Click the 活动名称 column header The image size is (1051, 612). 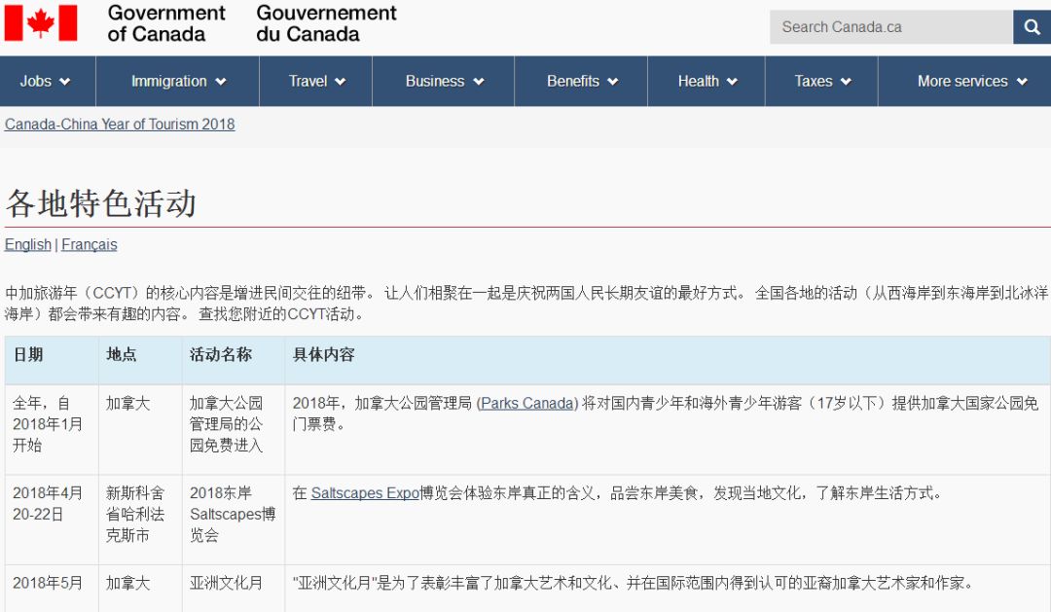pos(221,355)
